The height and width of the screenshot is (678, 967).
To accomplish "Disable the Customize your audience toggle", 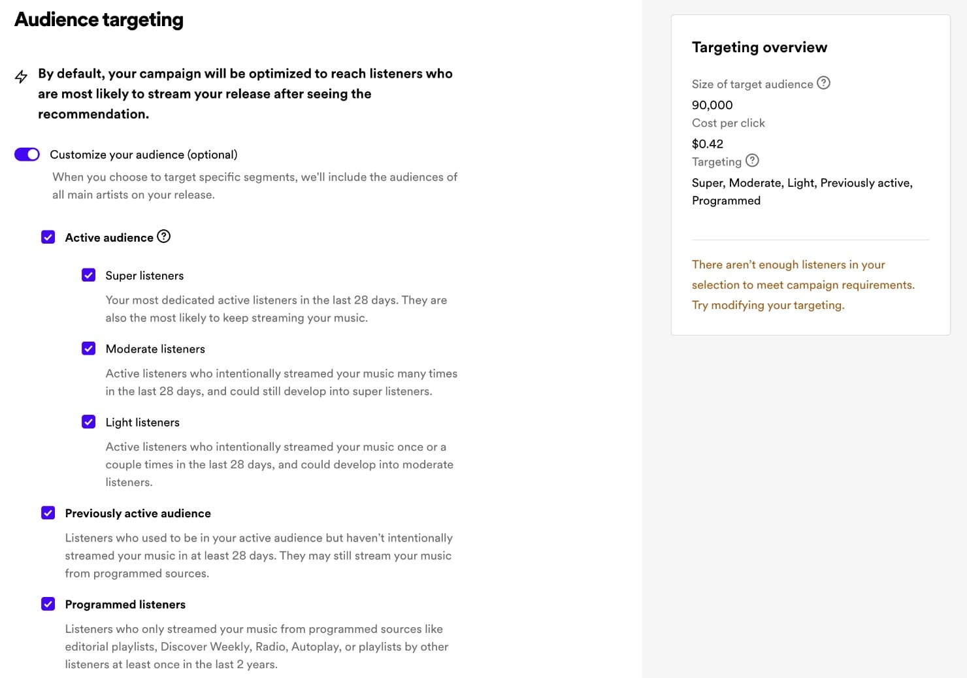I will [x=27, y=154].
